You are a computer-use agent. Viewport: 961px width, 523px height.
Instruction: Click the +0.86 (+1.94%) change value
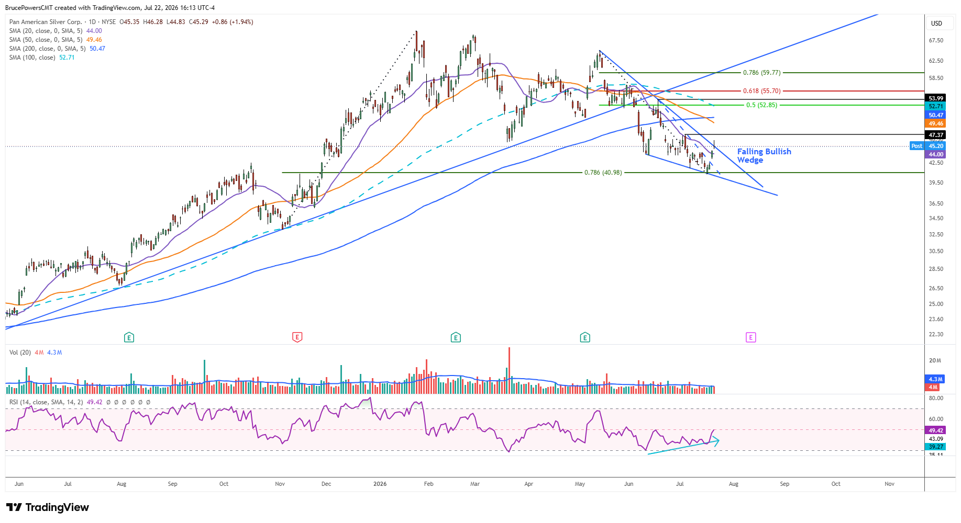pos(233,22)
